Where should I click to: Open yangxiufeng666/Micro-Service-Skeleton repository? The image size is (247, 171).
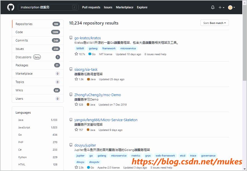[106, 120]
